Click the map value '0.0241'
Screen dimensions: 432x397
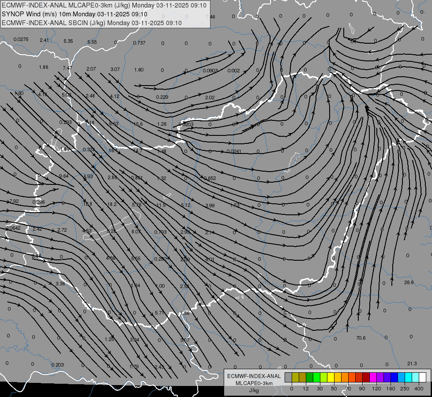(233, 152)
